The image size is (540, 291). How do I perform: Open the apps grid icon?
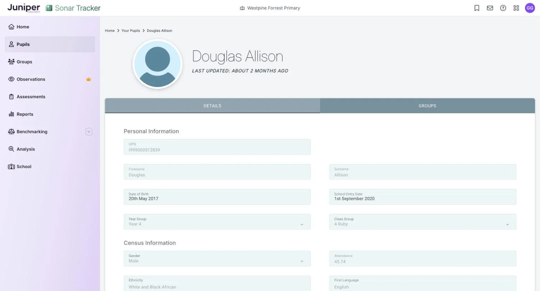point(516,8)
